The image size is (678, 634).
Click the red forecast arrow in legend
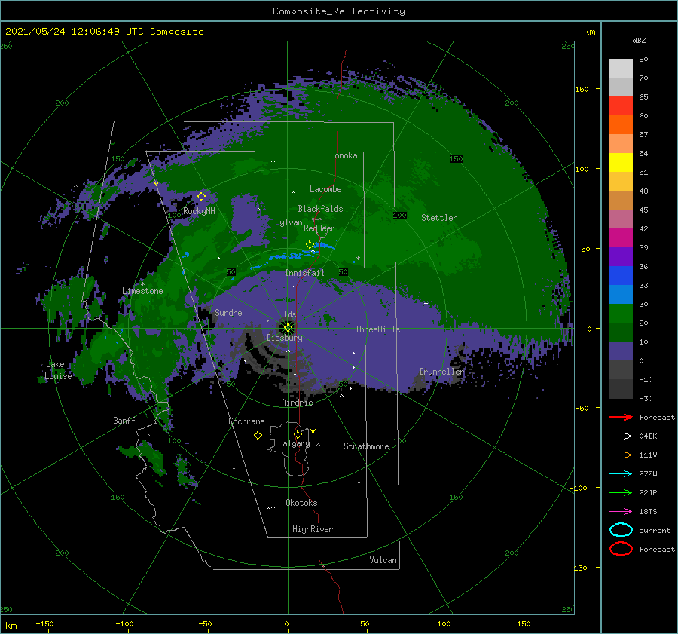pos(621,417)
